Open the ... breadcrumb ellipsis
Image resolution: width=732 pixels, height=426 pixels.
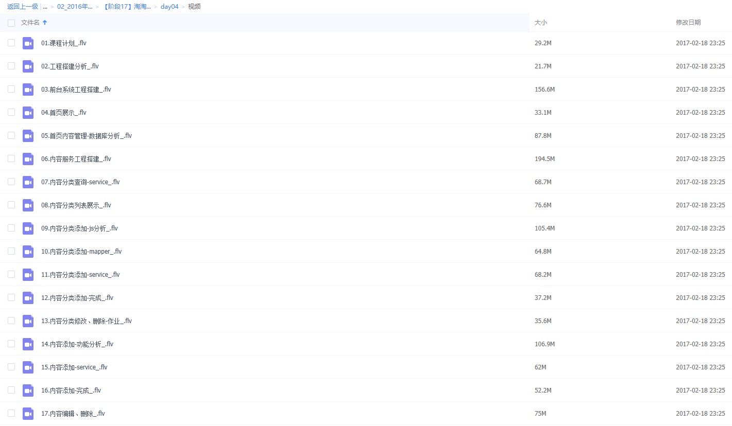45,7
